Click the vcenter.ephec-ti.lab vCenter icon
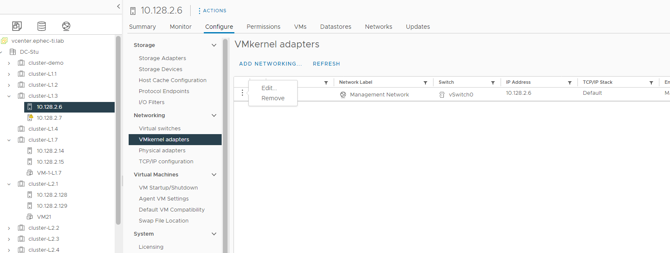 [x=4, y=41]
